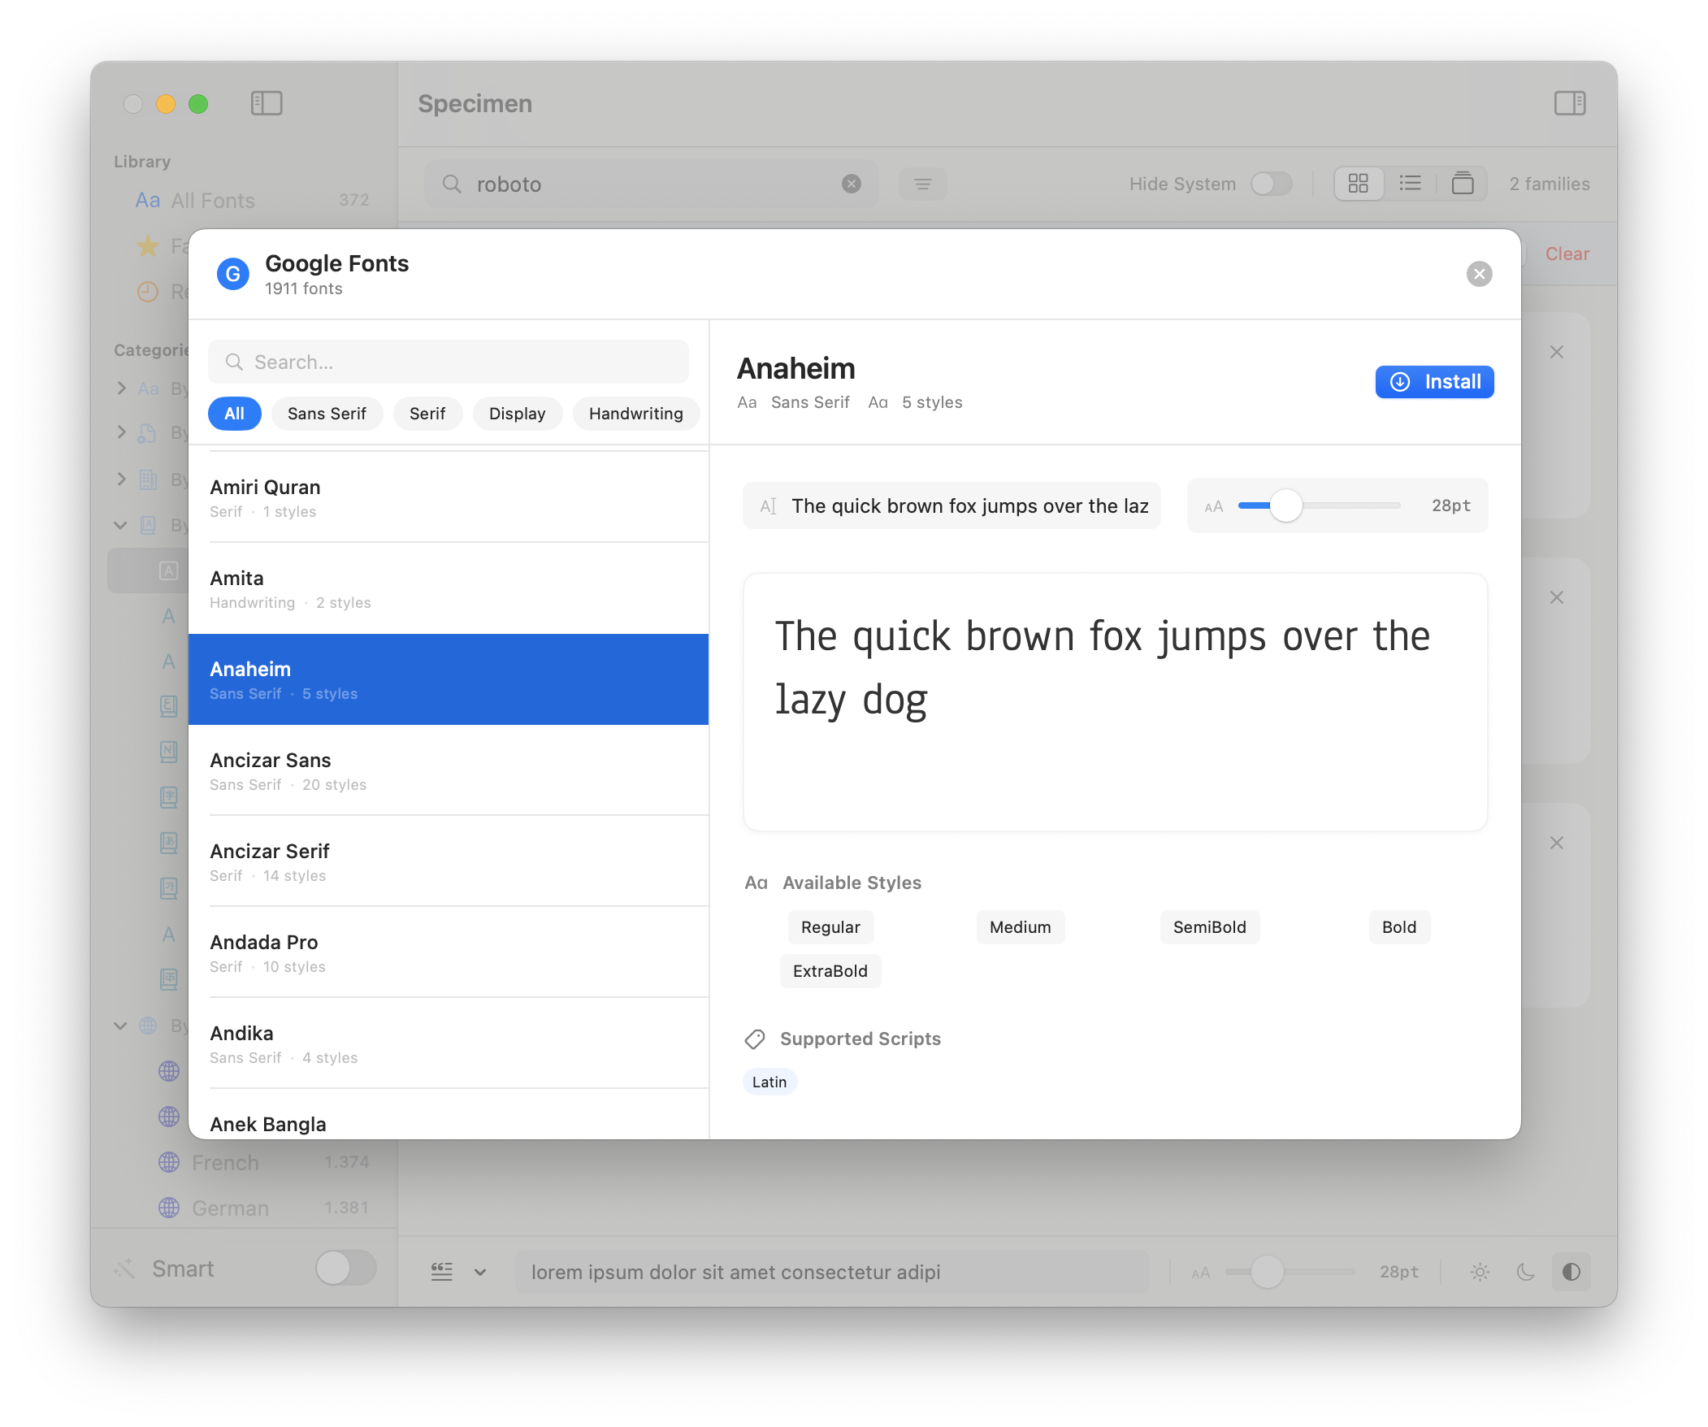Install the Anaheim font
The width and height of the screenshot is (1708, 1427).
(x=1434, y=382)
